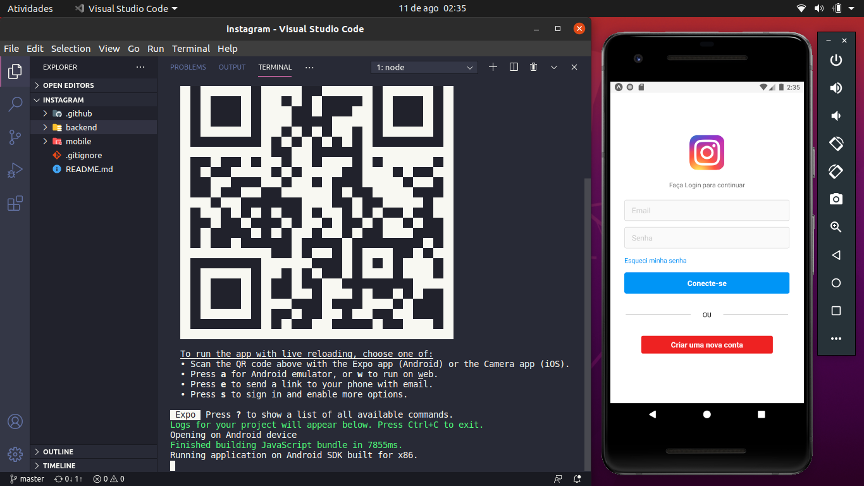Open the Run and Debug view
Viewport: 864px width, 486px height.
pos(15,170)
